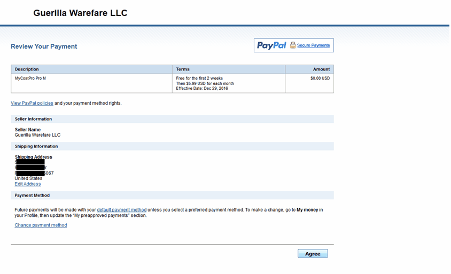This screenshot has width=451, height=274.
Task: Click the bold 'My money' text
Action: coord(307,210)
